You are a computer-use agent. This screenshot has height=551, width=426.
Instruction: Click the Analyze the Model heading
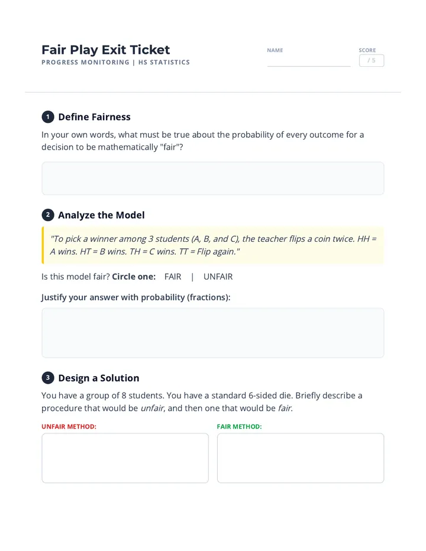[101, 215]
